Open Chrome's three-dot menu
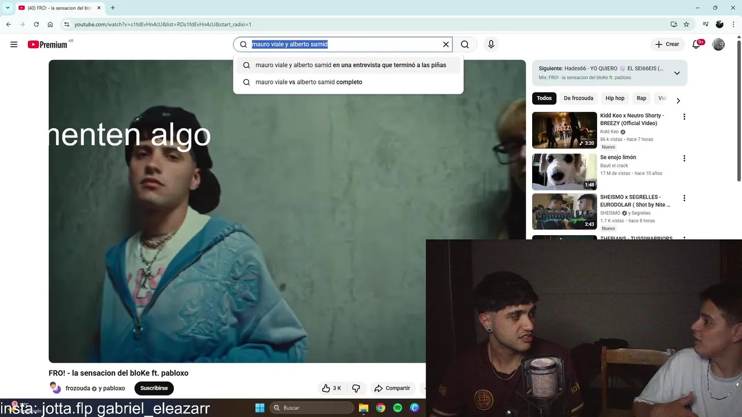742x417 pixels. point(733,24)
